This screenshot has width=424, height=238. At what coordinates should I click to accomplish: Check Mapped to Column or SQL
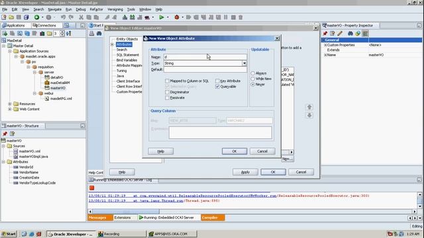(x=167, y=81)
